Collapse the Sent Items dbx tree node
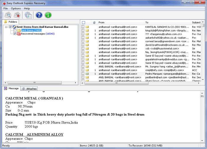 pyautogui.click(x=6, y=27)
